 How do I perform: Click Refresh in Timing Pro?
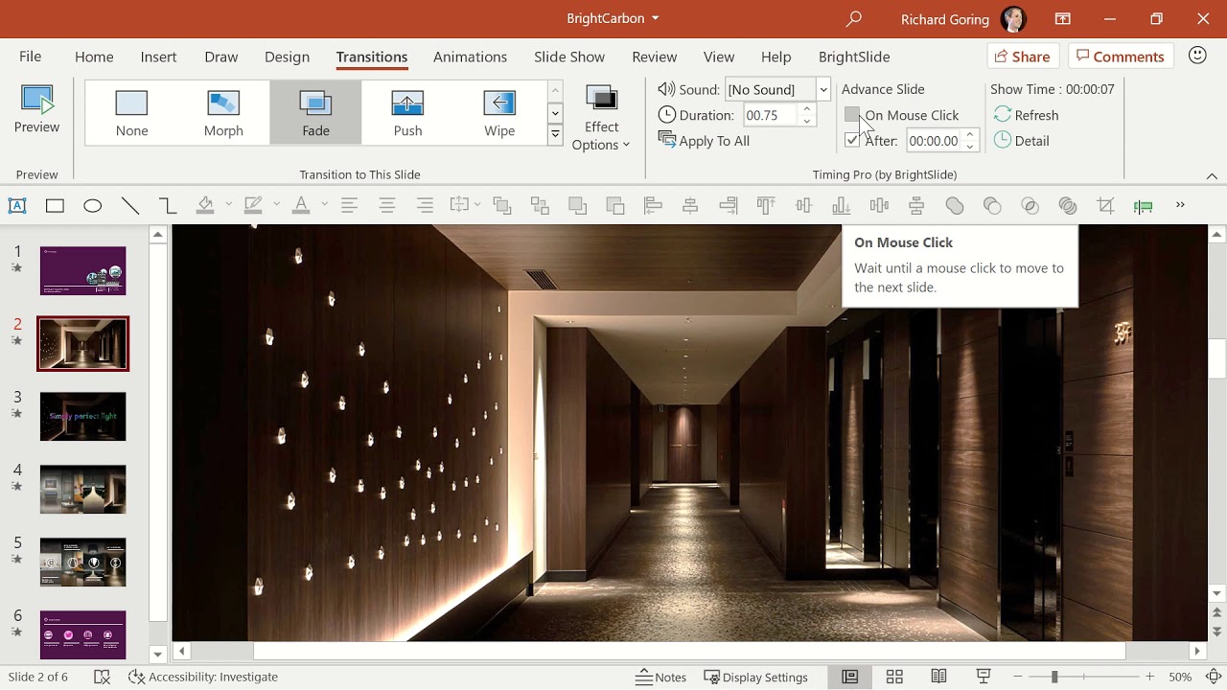coord(1027,115)
